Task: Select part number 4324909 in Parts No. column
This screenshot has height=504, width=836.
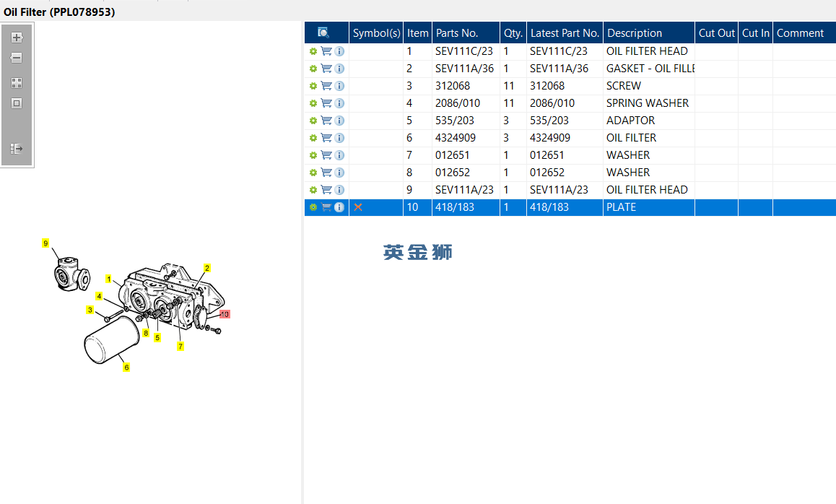Action: [x=466, y=138]
